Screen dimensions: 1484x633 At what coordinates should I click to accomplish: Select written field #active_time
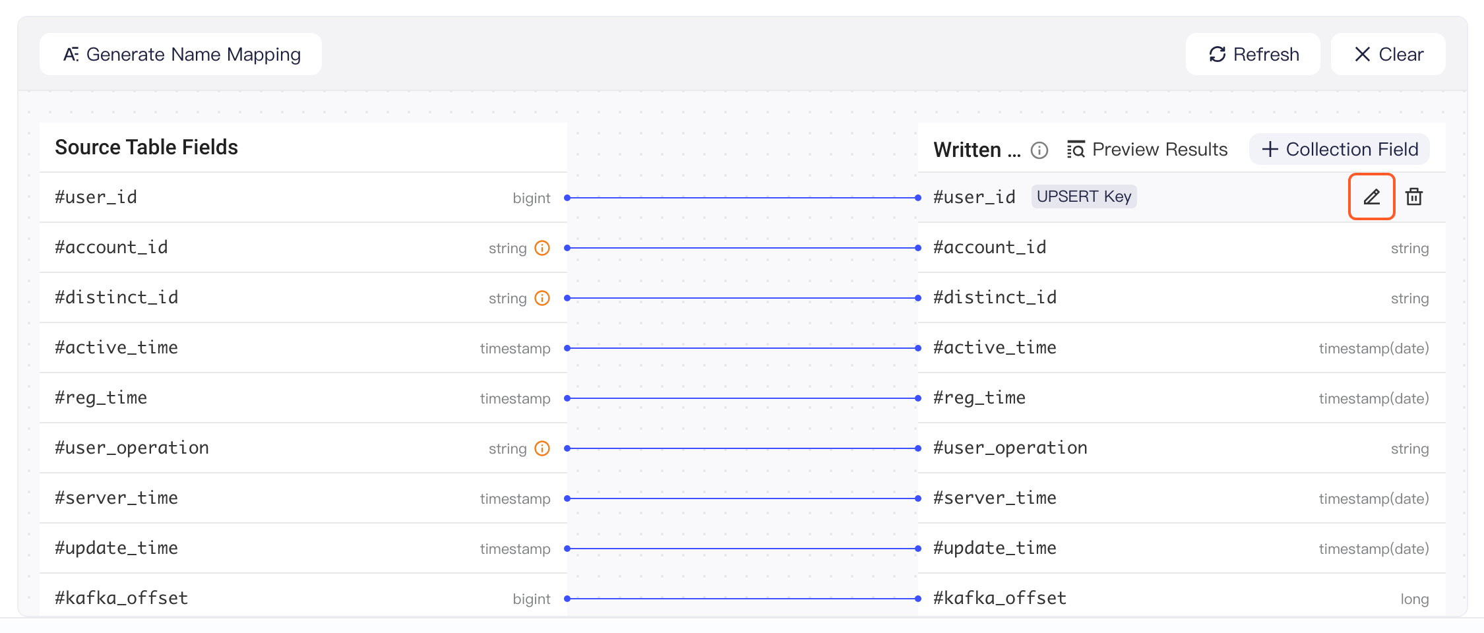(x=1182, y=347)
